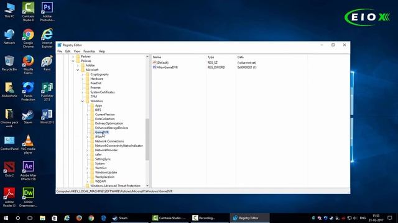
Task: Select the AllowGameDVR value entry
Action: [x=167, y=68]
